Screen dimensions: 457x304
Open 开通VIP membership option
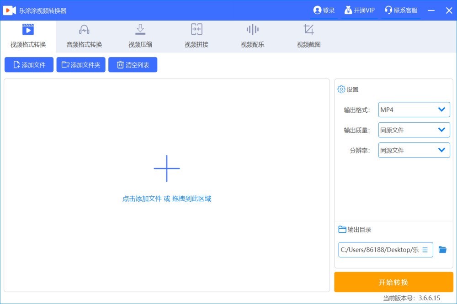coord(359,10)
